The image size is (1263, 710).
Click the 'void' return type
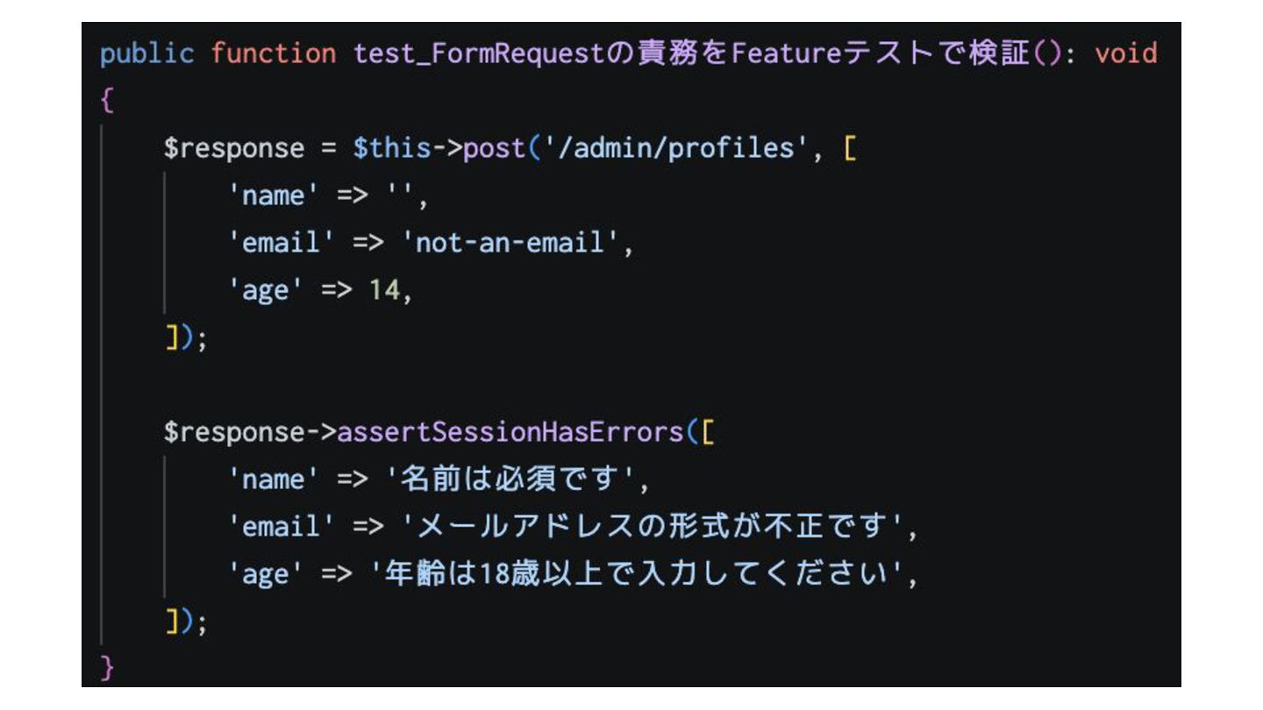tap(1126, 53)
